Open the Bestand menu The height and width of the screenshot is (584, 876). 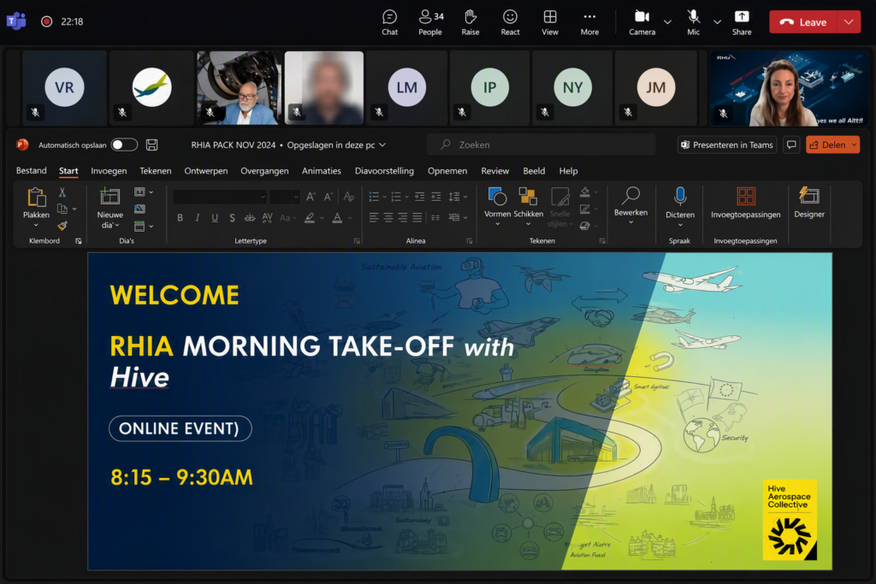point(32,171)
